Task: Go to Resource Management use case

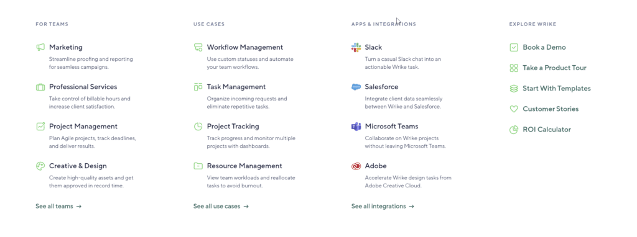Action: pos(244,166)
